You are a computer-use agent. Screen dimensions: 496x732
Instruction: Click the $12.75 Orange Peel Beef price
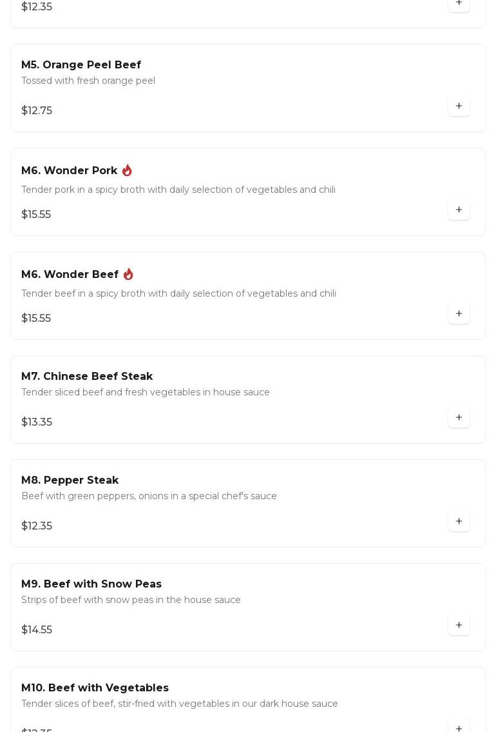pyautogui.click(x=37, y=110)
